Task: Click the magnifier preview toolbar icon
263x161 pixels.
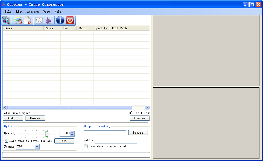Action: pos(39,21)
